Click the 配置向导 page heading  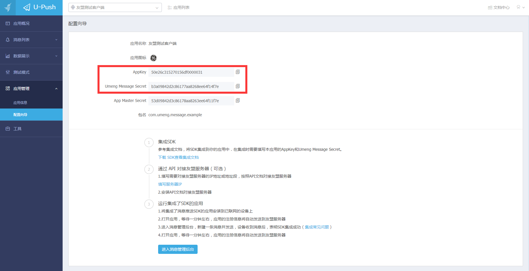(x=77, y=24)
